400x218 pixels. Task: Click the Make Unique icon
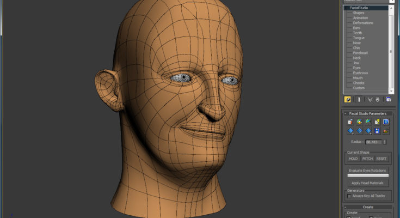370,99
